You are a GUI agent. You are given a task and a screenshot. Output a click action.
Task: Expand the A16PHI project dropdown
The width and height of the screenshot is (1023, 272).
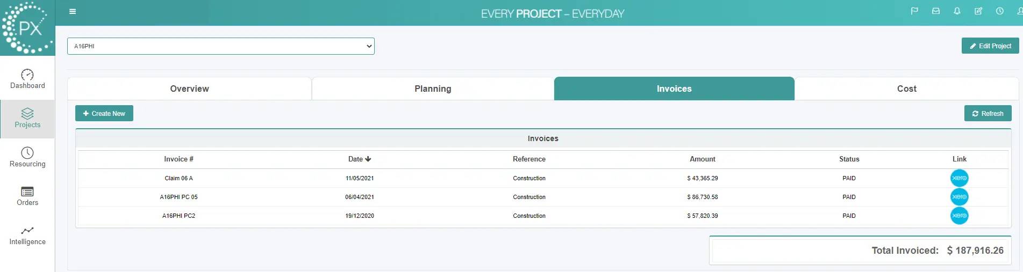(220, 46)
